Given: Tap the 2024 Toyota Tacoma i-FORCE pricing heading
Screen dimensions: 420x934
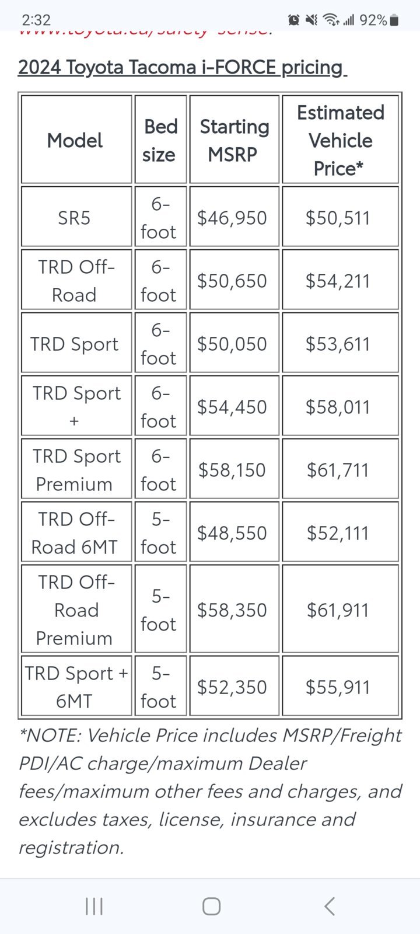Looking at the screenshot, I should [183, 67].
